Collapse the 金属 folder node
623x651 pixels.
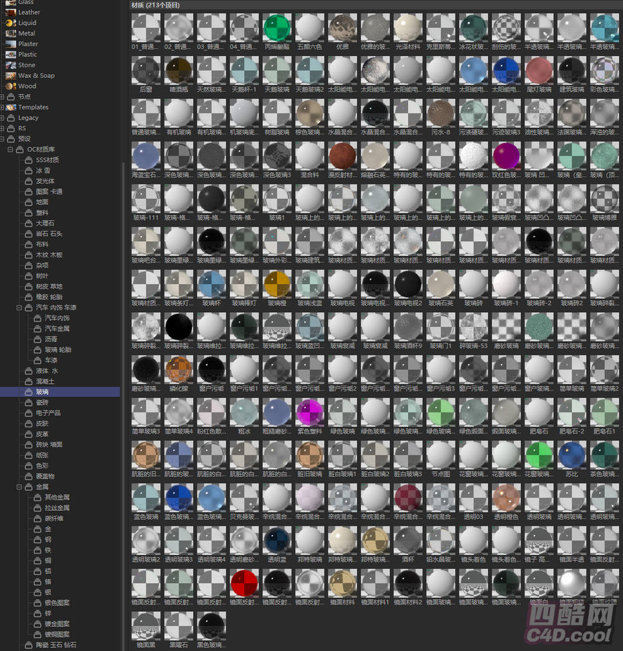pos(19,487)
